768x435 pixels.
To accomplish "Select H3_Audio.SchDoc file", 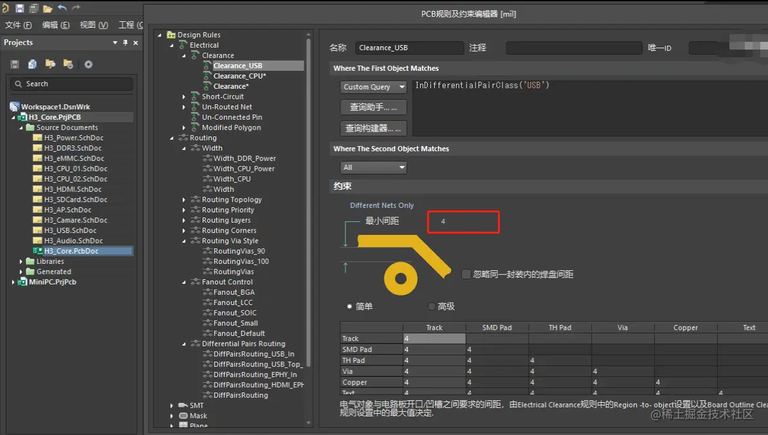I will click(x=73, y=241).
